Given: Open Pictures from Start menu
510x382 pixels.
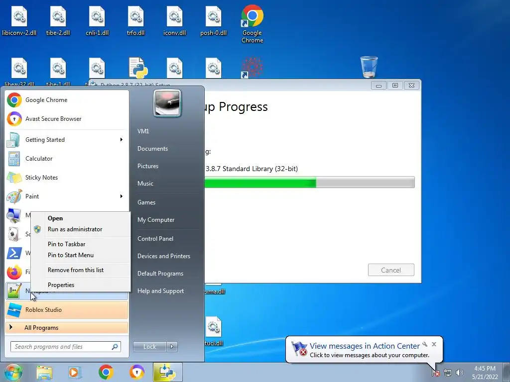Looking at the screenshot, I should coord(147,166).
